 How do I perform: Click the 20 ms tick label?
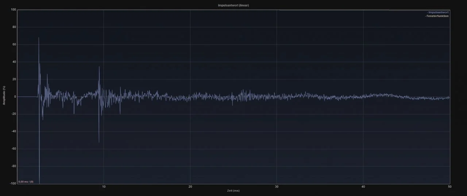[x=190, y=187]
